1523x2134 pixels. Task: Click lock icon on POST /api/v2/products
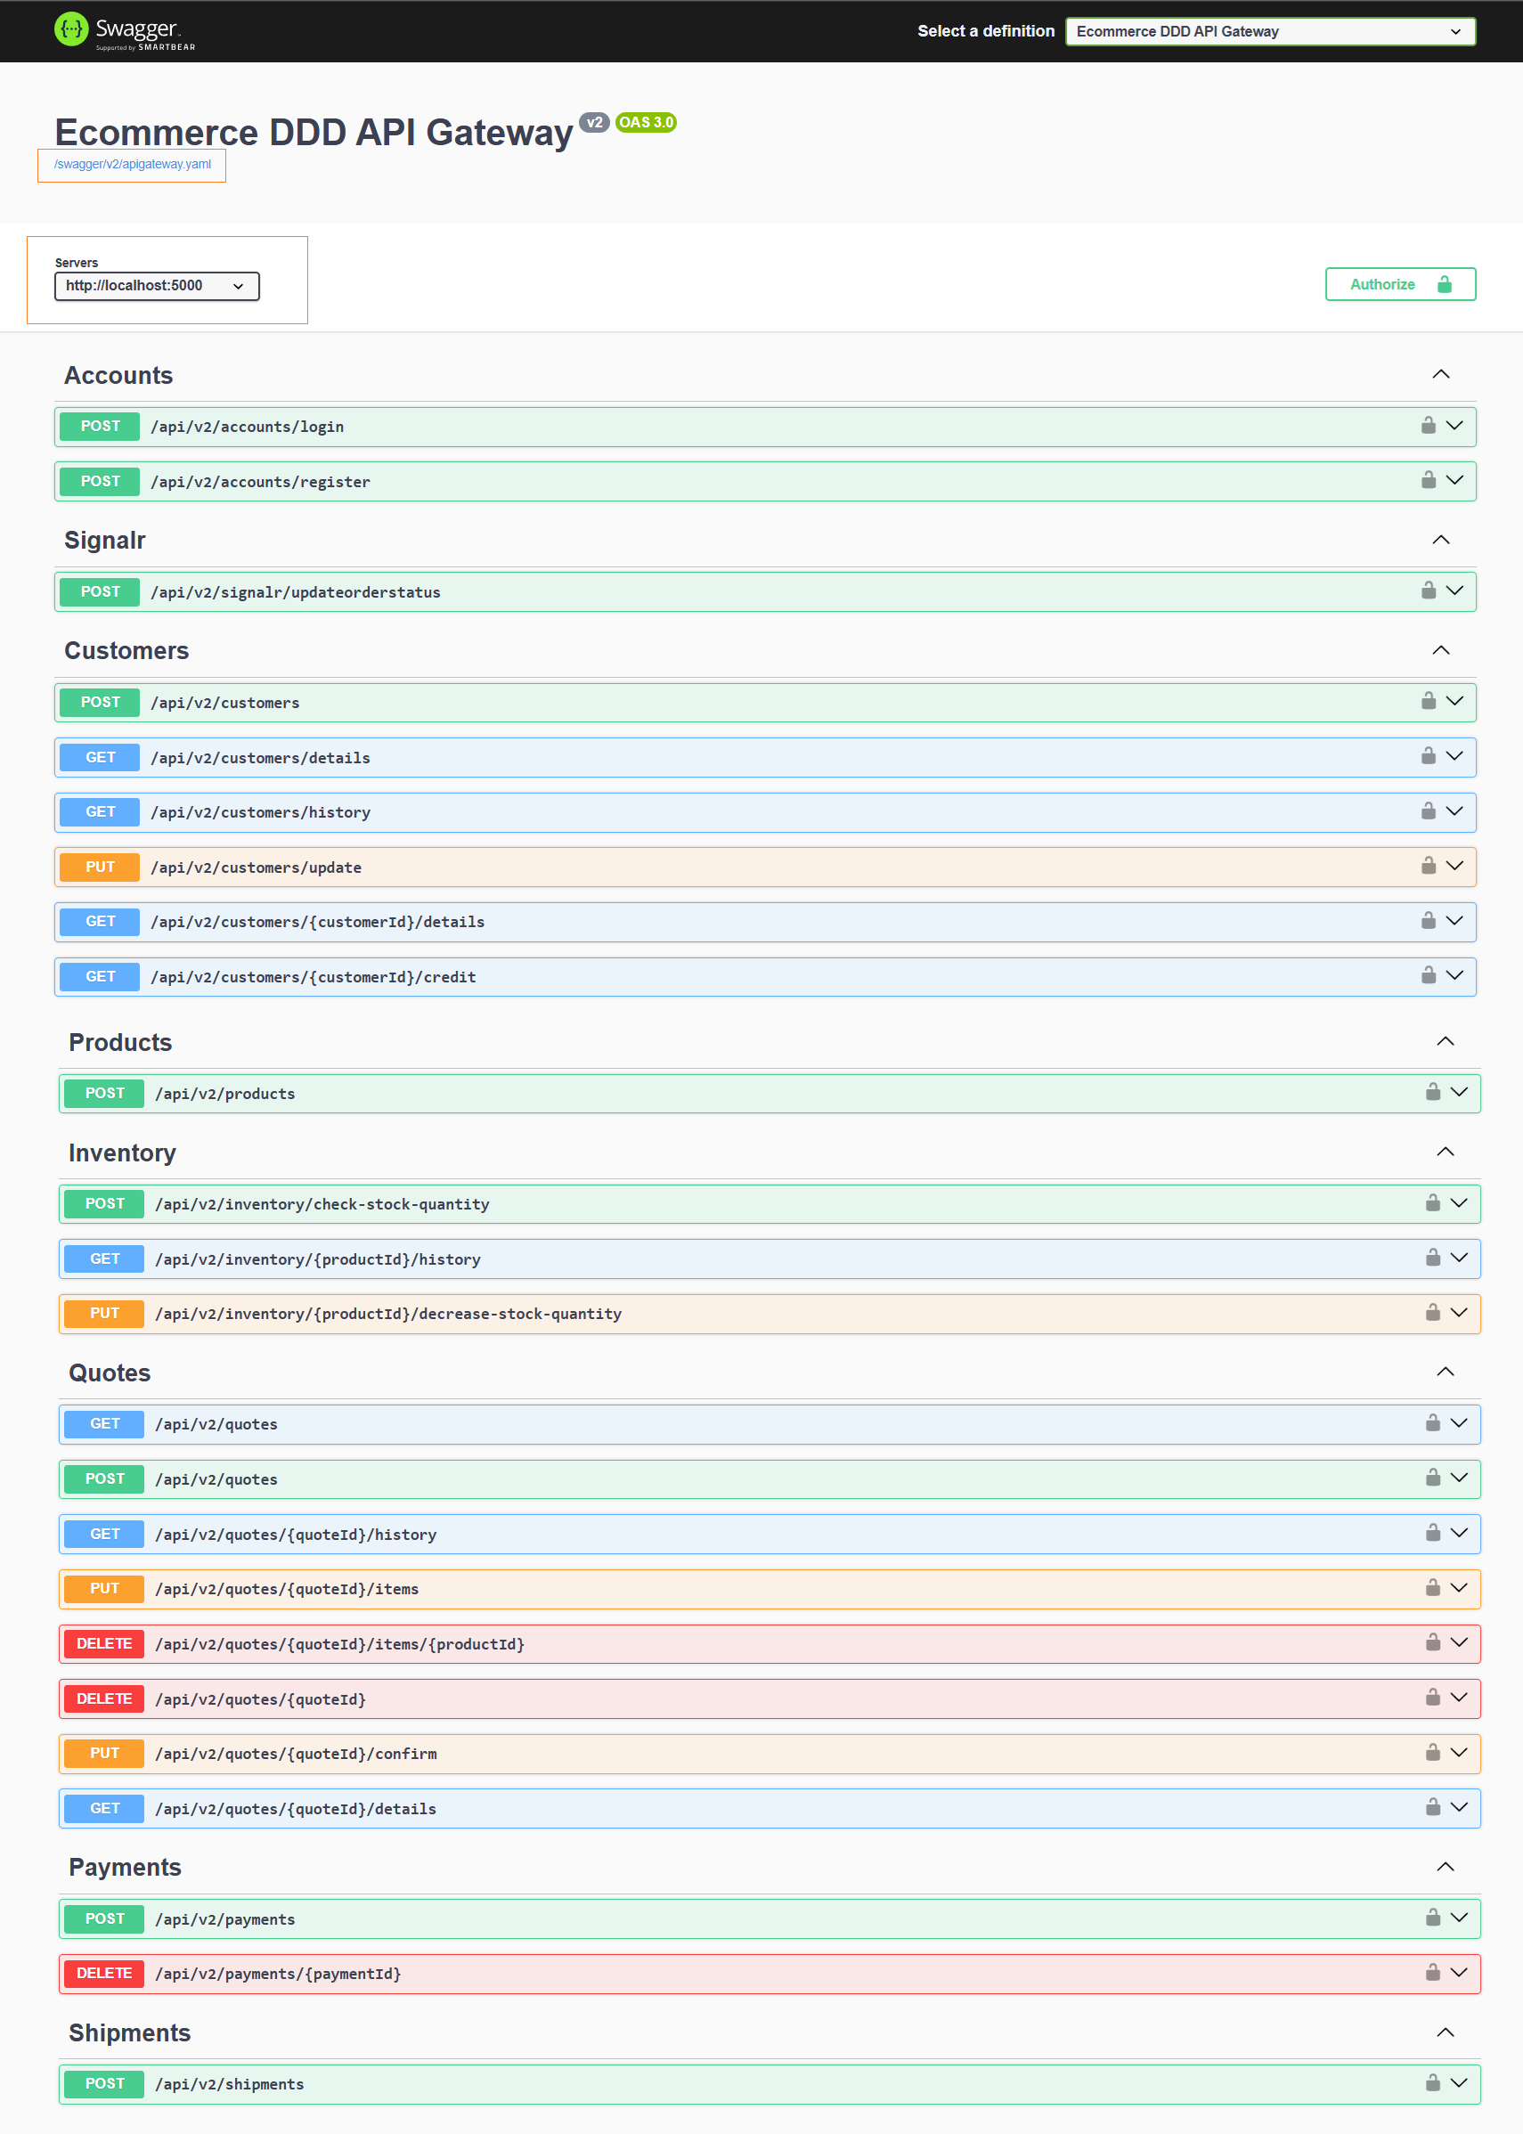[1432, 1092]
